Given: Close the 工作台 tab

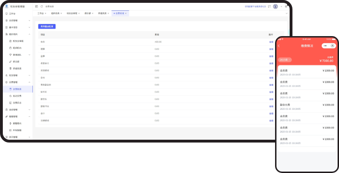Looking at the screenshot, I should (46, 14).
